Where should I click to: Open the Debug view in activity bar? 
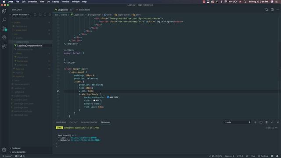point(4,37)
